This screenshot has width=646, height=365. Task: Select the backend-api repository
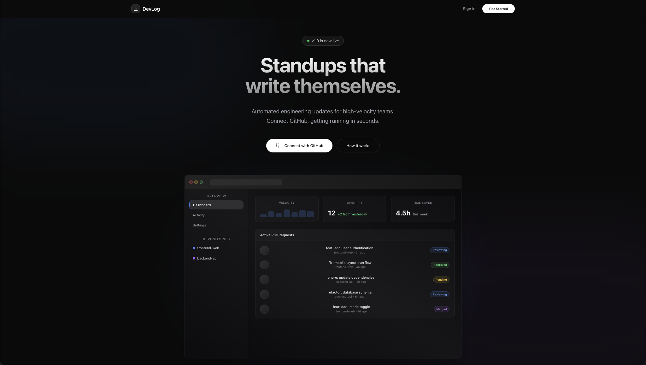pyautogui.click(x=207, y=258)
